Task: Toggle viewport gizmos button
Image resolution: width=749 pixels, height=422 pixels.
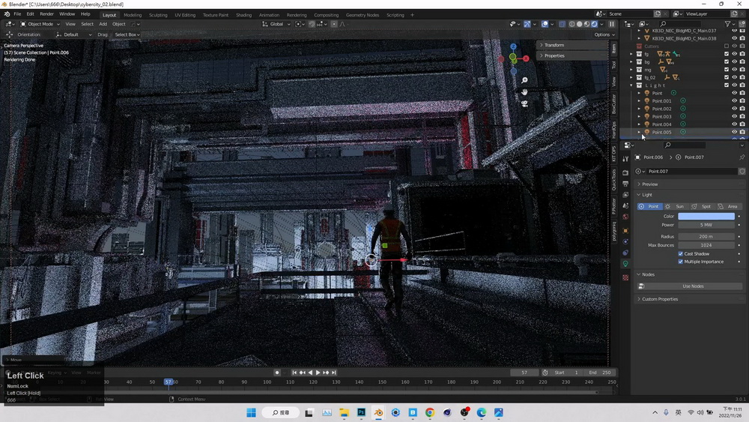Action: [x=527, y=24]
